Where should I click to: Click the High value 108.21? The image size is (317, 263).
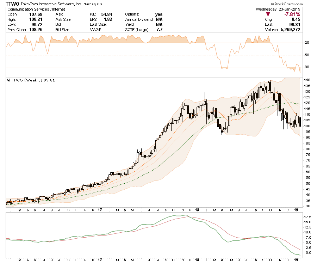[x=36, y=19]
